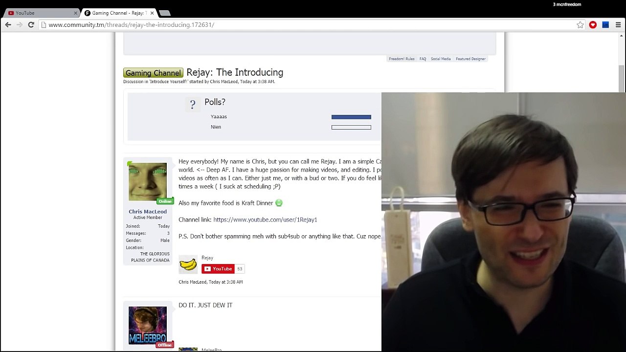Bookmark page with star icon
The width and height of the screenshot is (626, 352).
pyautogui.click(x=580, y=25)
